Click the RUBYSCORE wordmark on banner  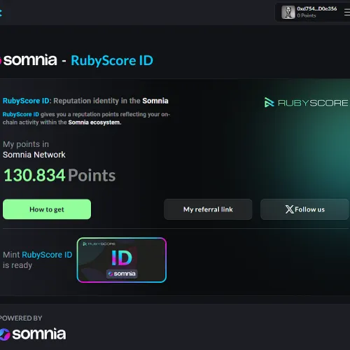313,103
